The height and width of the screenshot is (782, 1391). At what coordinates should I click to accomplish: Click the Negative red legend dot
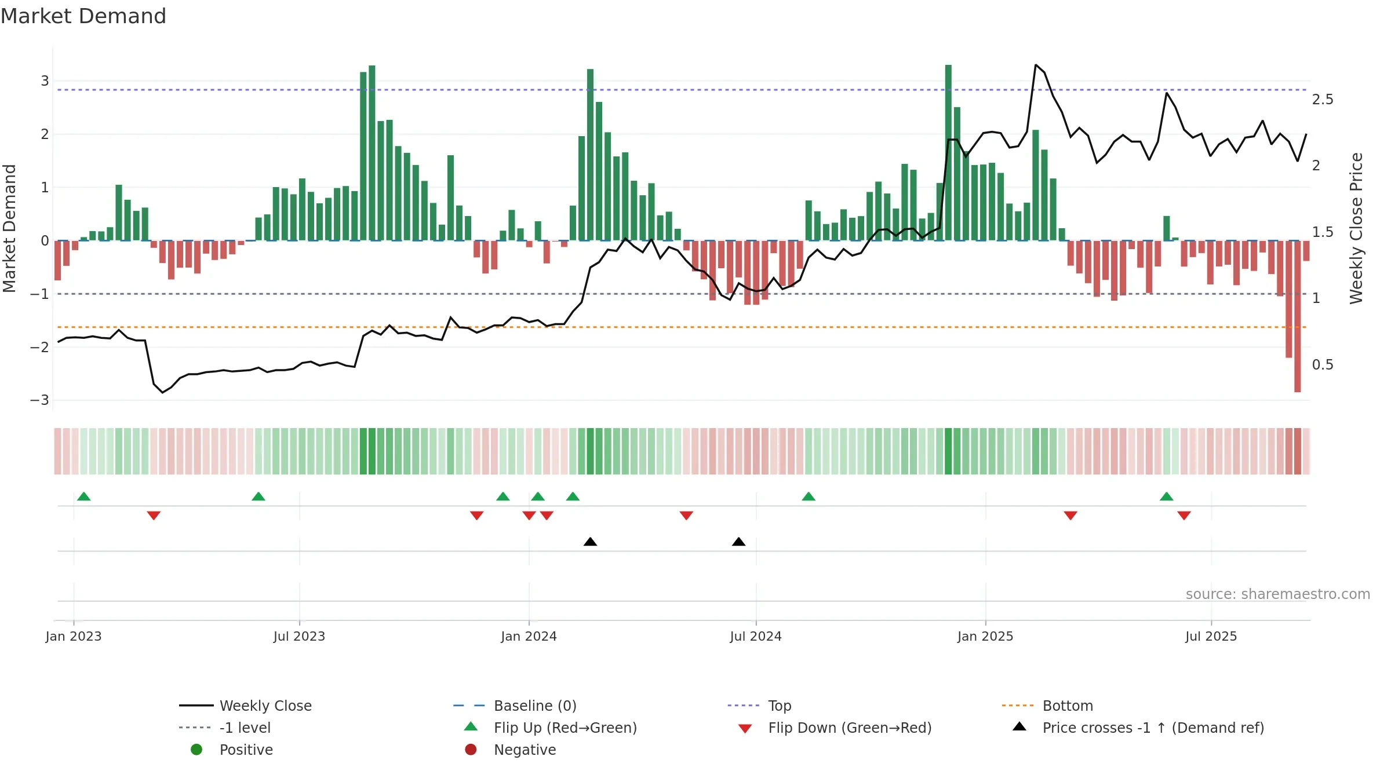coord(471,750)
